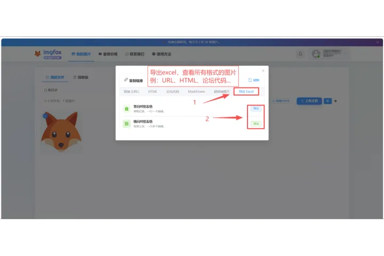The image size is (384, 256).
Task: Close the copy link dialog with X
Action: coord(263,70)
